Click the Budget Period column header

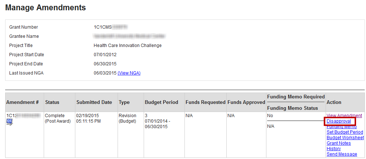161,102
